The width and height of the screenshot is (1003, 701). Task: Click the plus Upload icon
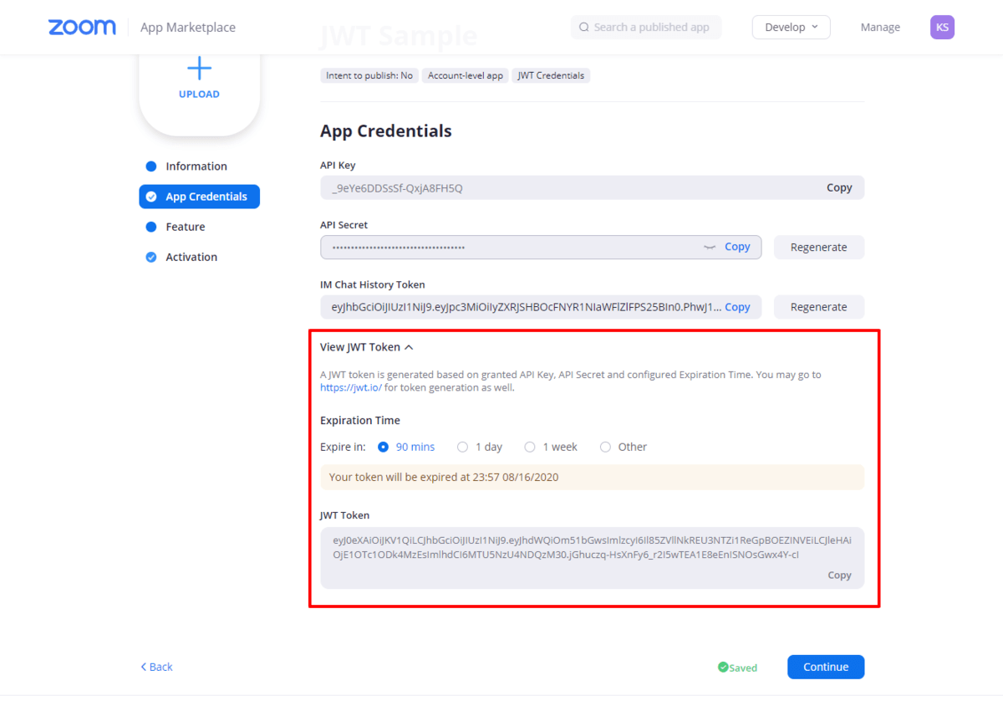[x=199, y=68]
